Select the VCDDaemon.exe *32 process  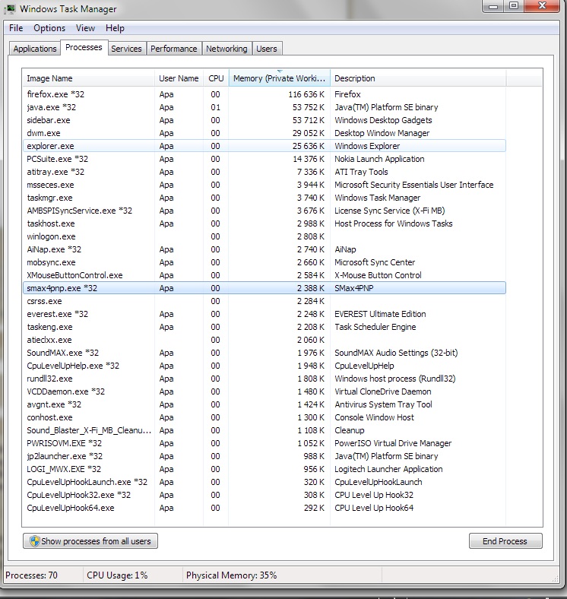tap(264, 391)
